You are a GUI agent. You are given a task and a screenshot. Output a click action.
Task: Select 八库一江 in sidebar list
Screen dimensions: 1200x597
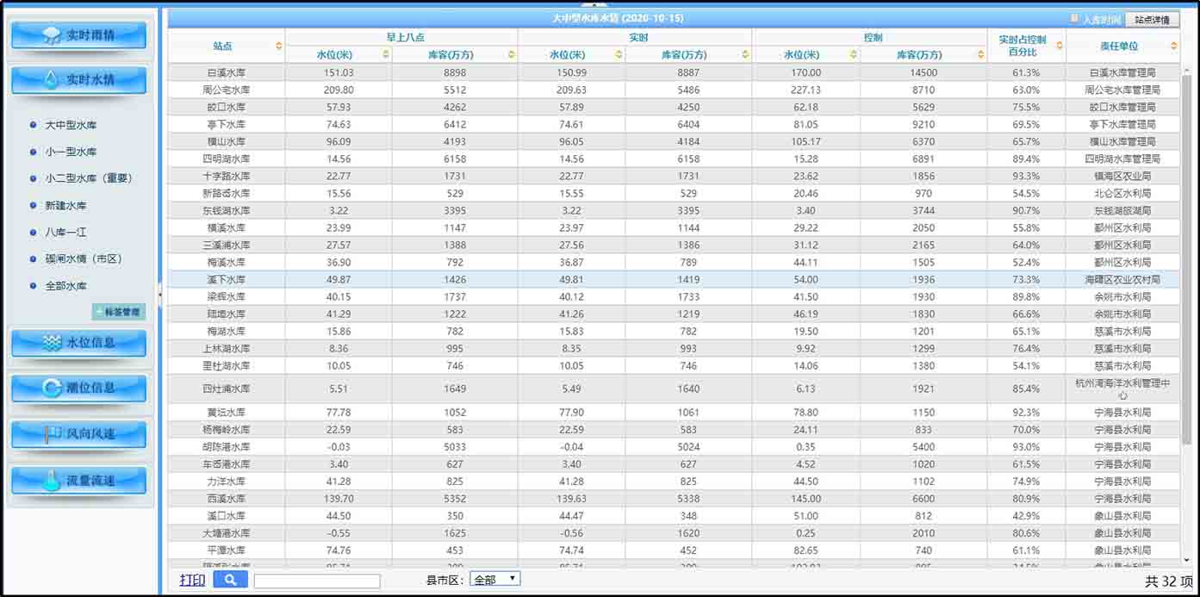pos(65,232)
